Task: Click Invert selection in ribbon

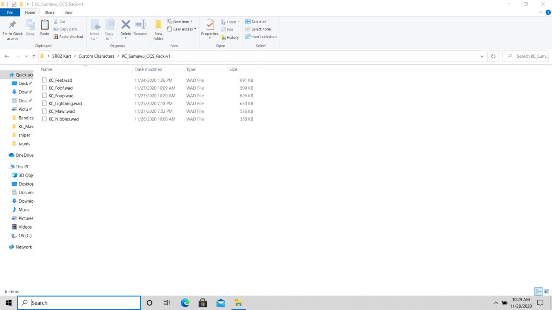Action: tap(261, 37)
